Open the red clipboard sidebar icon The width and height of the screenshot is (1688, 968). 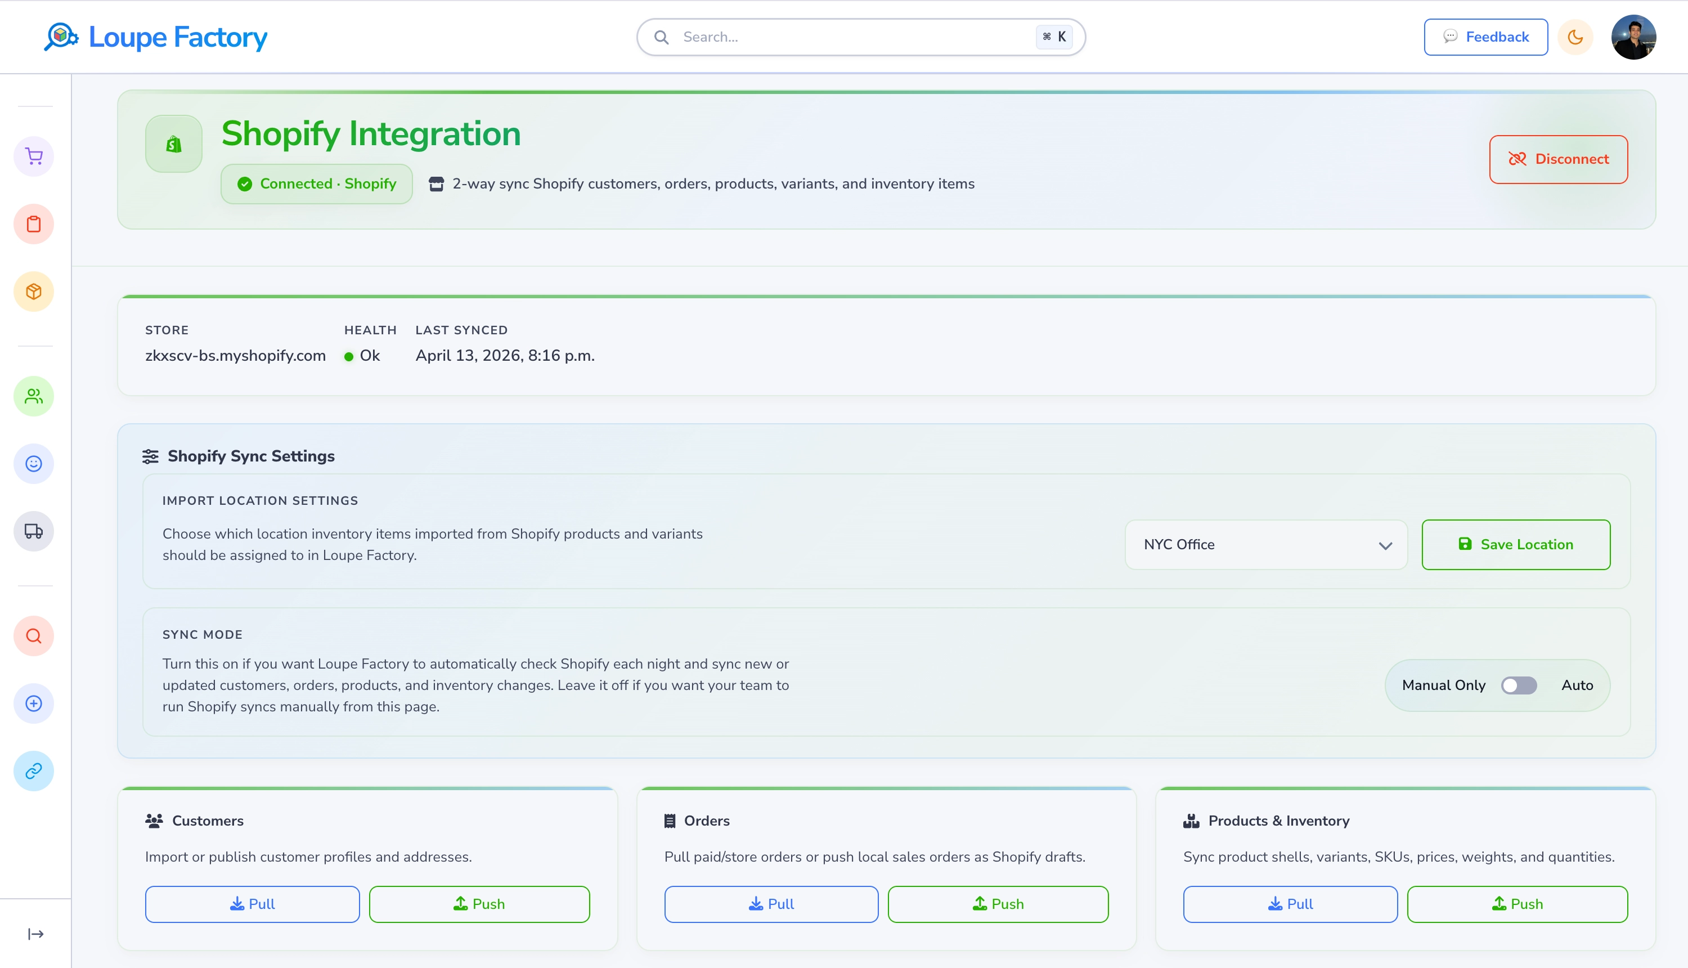point(34,224)
